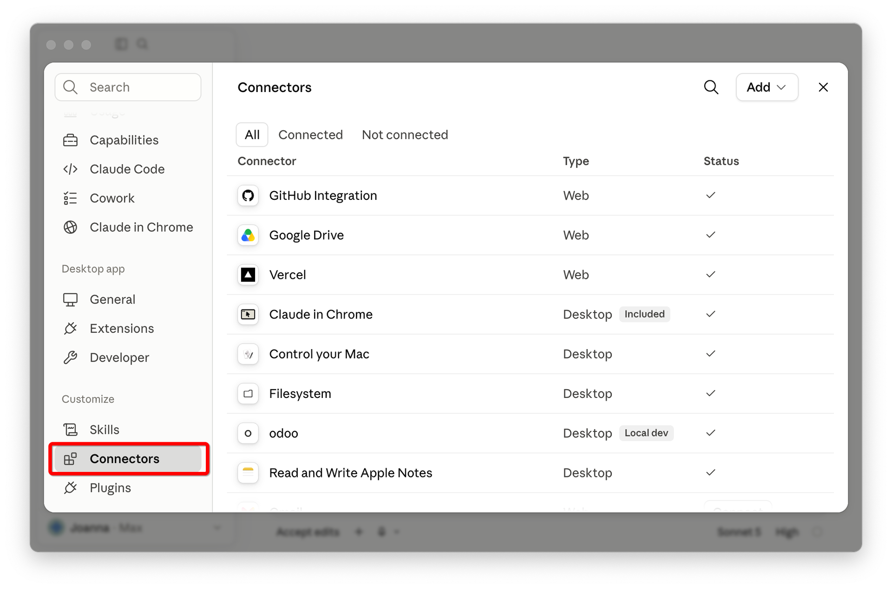Open Claude Code settings
This screenshot has height=589, width=892.
(128, 169)
